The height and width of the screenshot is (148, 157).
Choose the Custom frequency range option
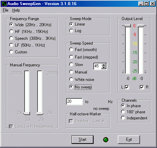[x=18, y=52]
